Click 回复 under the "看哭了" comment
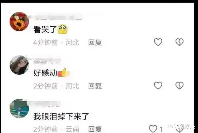198x133 pixels. pyautogui.click(x=95, y=42)
